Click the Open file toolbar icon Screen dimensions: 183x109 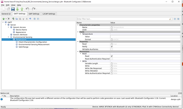point(8,9)
